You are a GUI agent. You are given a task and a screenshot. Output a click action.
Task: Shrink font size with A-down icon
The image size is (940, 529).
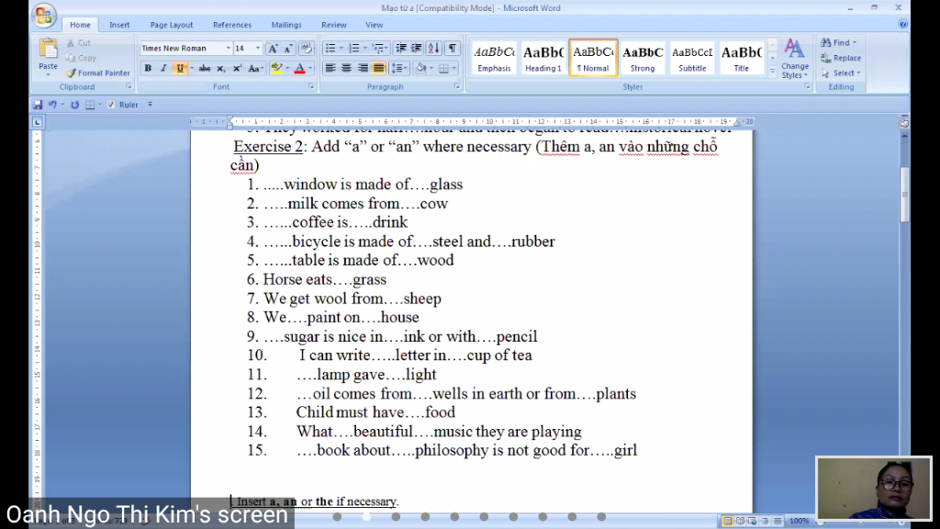click(287, 49)
